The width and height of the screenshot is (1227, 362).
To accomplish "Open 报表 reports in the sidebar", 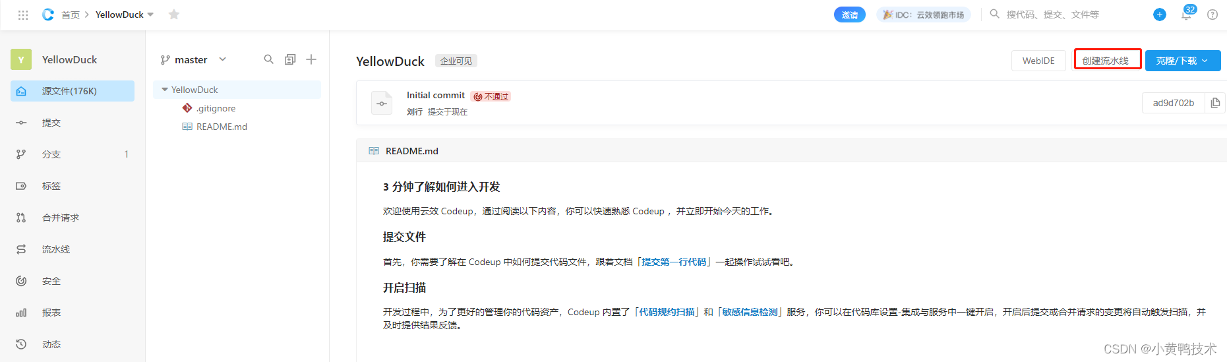I will (73, 313).
